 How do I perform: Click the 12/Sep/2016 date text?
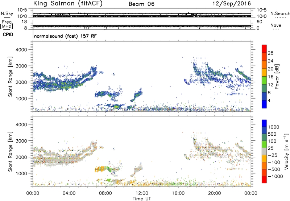232,3
